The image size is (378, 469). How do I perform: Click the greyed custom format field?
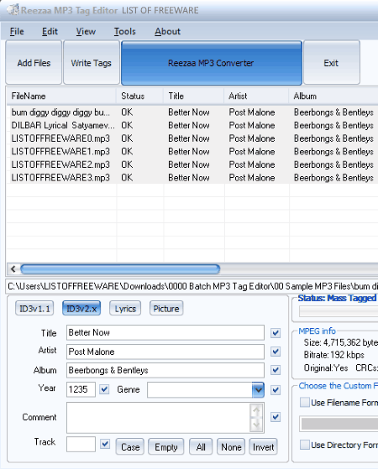339,424
